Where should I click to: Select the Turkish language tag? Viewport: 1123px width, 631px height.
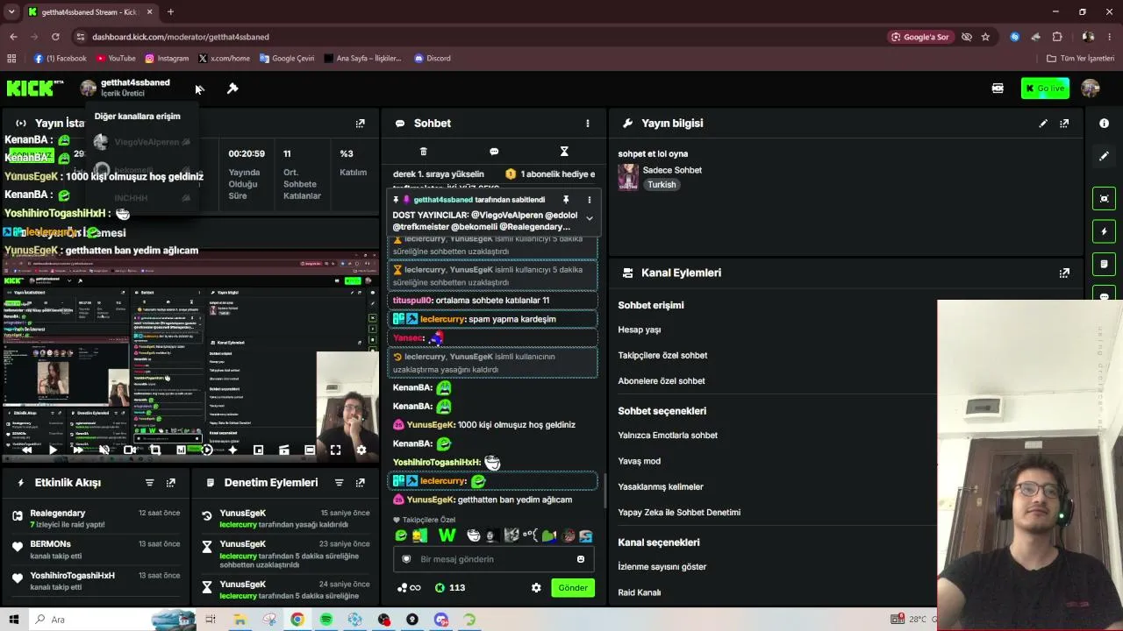click(662, 185)
